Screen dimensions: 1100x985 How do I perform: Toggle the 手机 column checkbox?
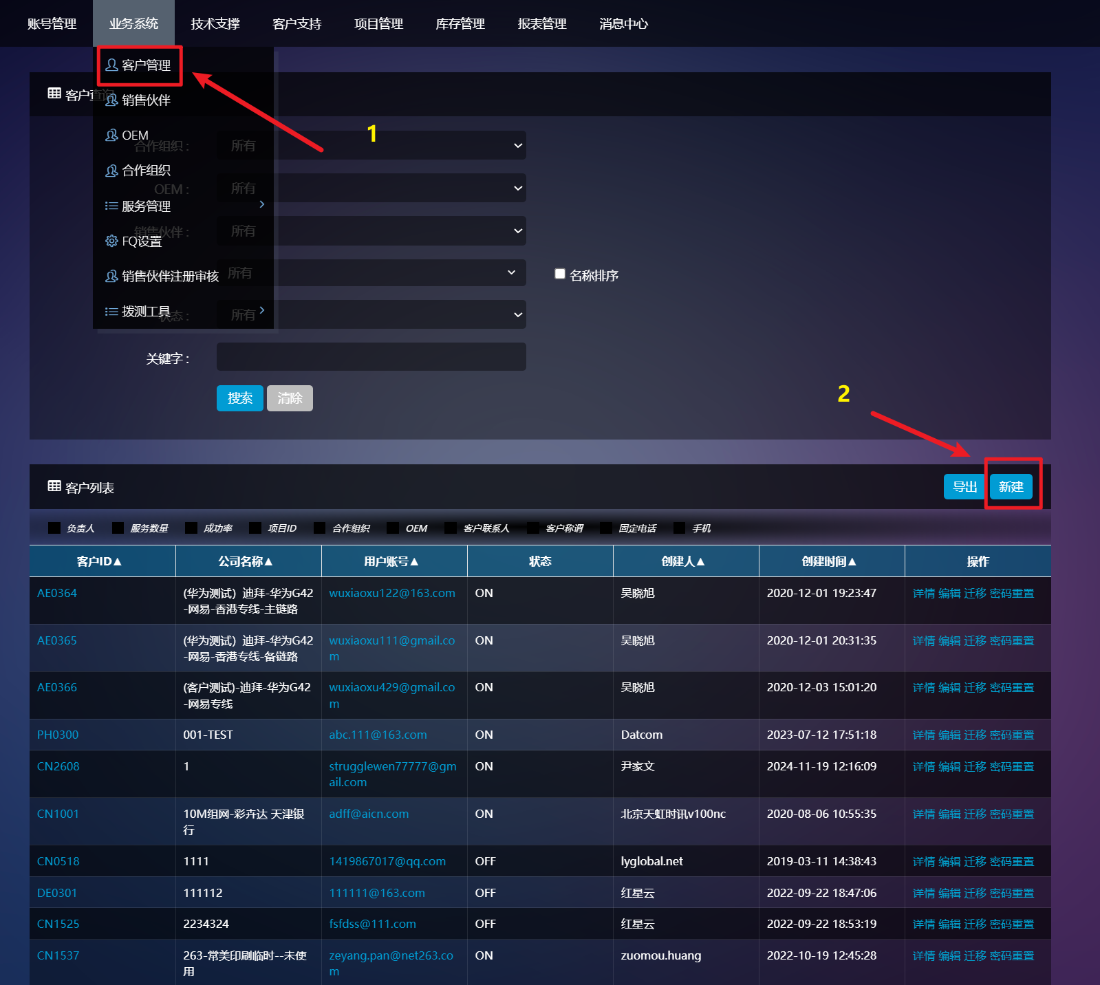click(680, 528)
